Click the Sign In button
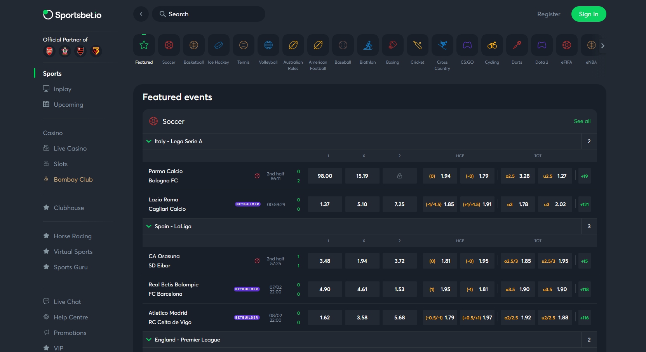This screenshot has height=352, width=646. (x=589, y=14)
